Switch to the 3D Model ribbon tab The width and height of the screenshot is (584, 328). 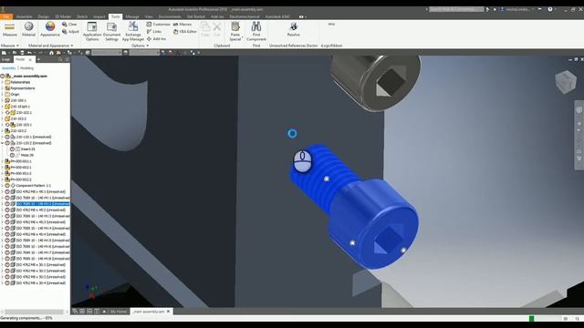63,16
